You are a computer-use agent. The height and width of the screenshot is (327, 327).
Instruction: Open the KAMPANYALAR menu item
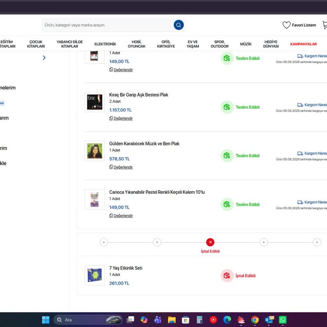304,44
